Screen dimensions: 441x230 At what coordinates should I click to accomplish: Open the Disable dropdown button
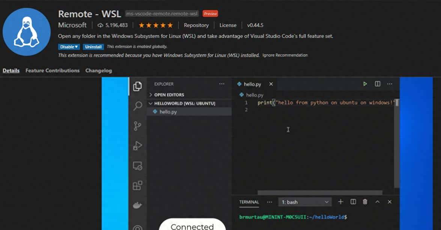69,47
